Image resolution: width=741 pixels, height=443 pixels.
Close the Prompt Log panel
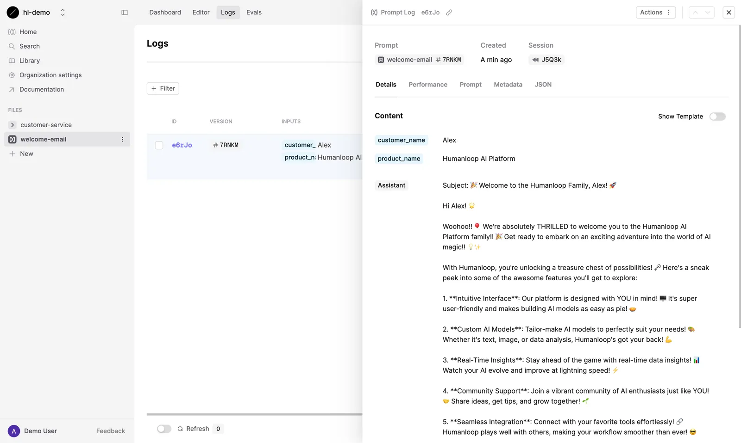coord(729,12)
